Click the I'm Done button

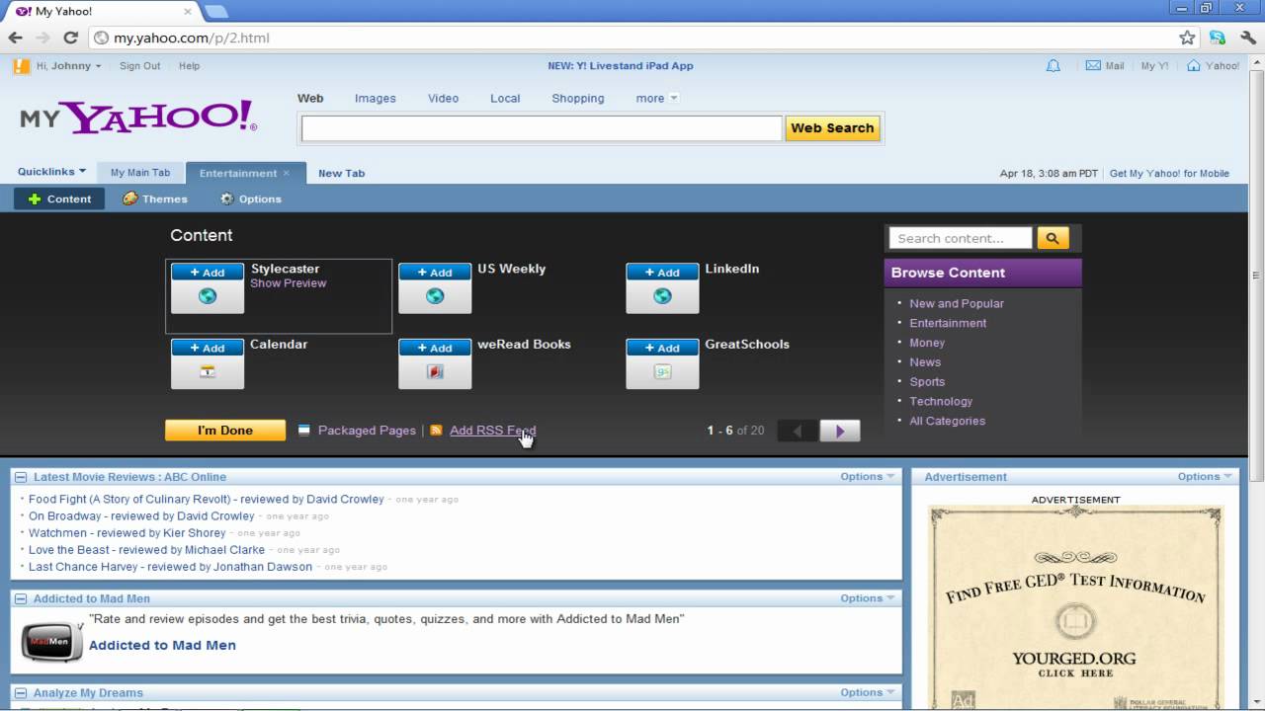click(x=225, y=431)
